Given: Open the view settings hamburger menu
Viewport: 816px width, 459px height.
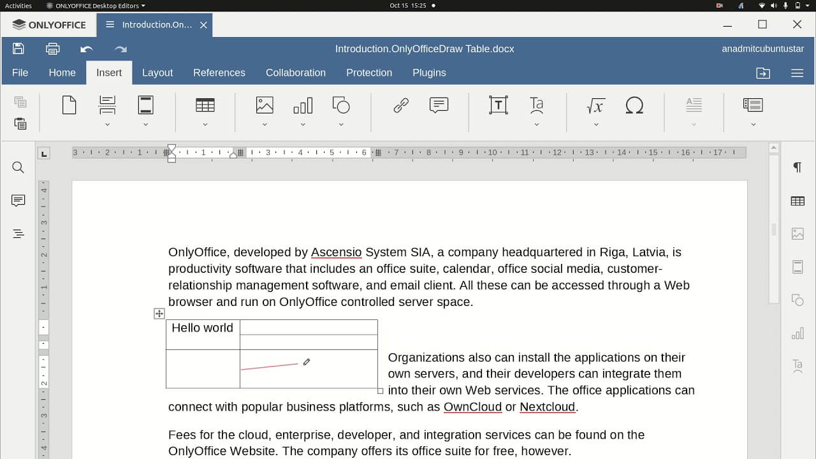Looking at the screenshot, I should [x=797, y=73].
